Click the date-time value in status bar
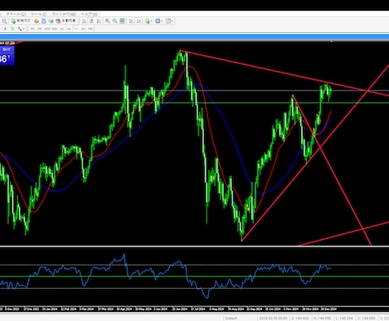 pos(273,318)
